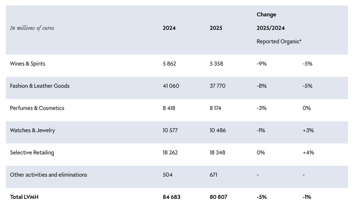Select the 2024 total value 84 683
This screenshot has height=208, width=356.
click(x=171, y=197)
